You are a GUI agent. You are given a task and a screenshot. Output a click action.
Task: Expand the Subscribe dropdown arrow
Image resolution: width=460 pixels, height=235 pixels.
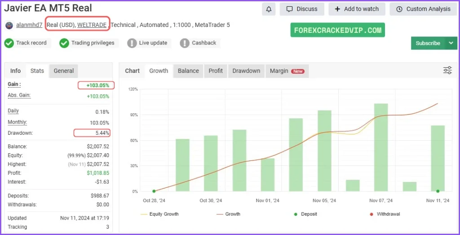pyautogui.click(x=451, y=43)
